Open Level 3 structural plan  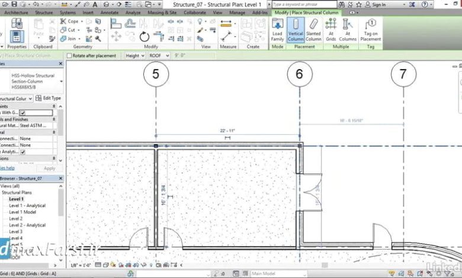(x=15, y=231)
